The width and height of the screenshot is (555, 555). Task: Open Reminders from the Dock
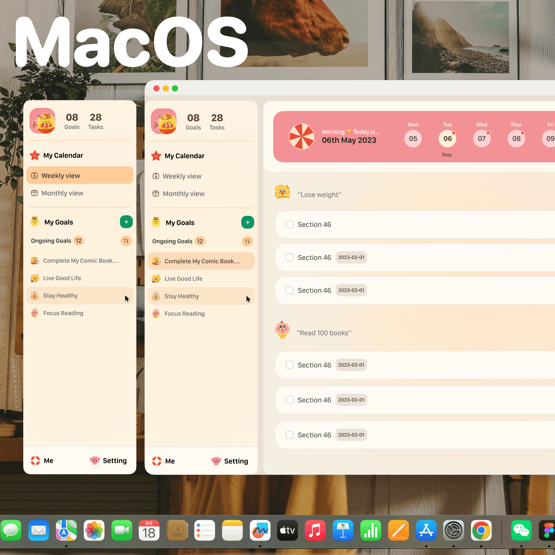205,530
